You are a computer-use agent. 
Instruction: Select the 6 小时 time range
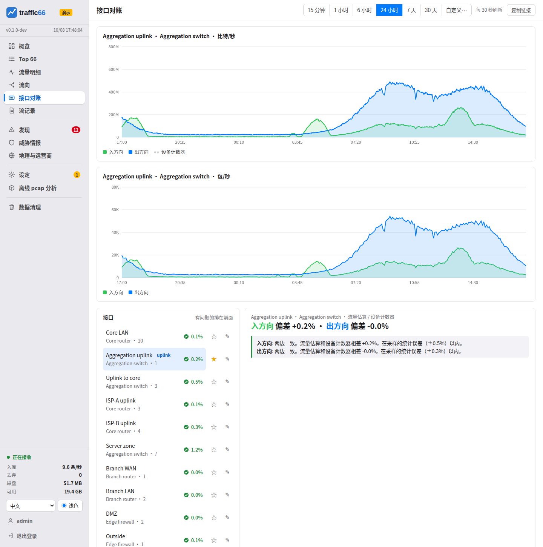click(365, 10)
